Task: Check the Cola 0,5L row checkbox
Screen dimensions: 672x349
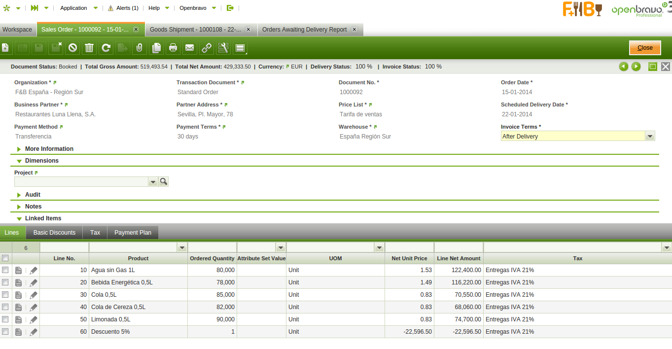Action: [x=5, y=295]
